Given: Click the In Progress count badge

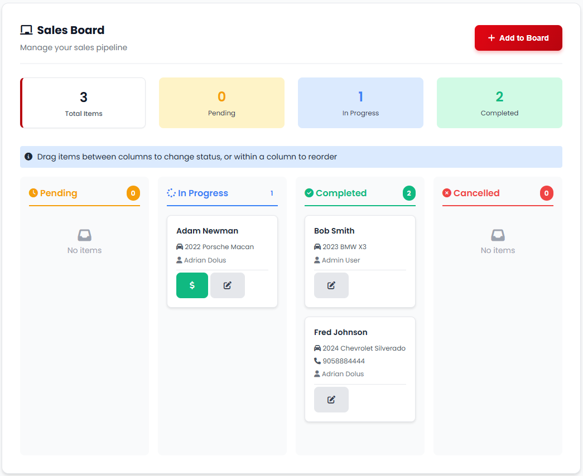Looking at the screenshot, I should [x=271, y=193].
